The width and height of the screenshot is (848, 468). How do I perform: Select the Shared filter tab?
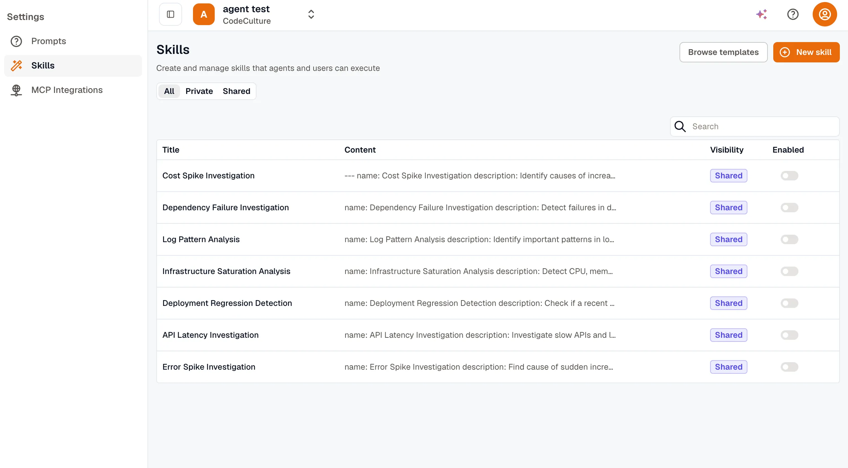[x=236, y=91]
